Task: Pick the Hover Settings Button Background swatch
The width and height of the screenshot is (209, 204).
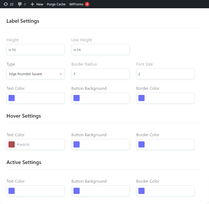Action: tap(77, 144)
